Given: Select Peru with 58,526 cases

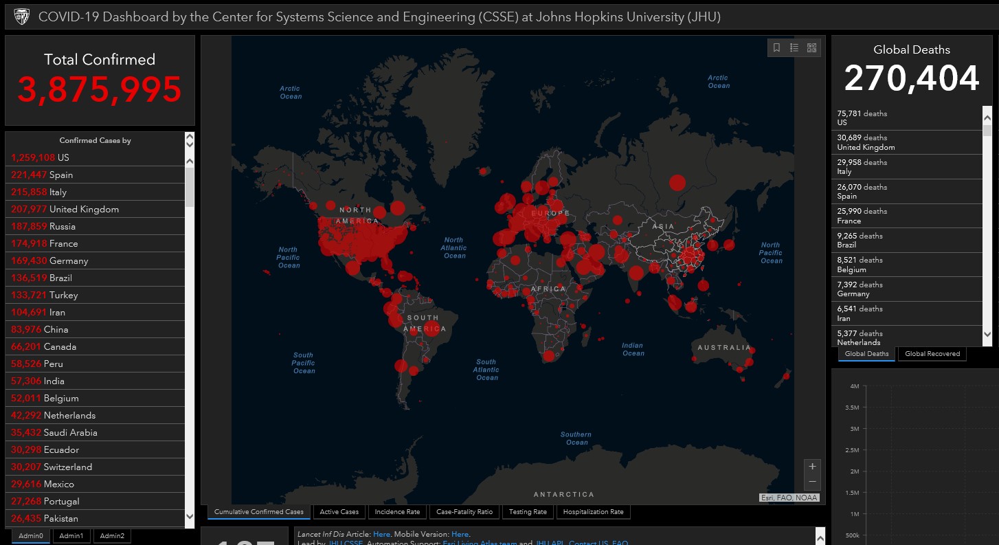Looking at the screenshot, I should (95, 364).
